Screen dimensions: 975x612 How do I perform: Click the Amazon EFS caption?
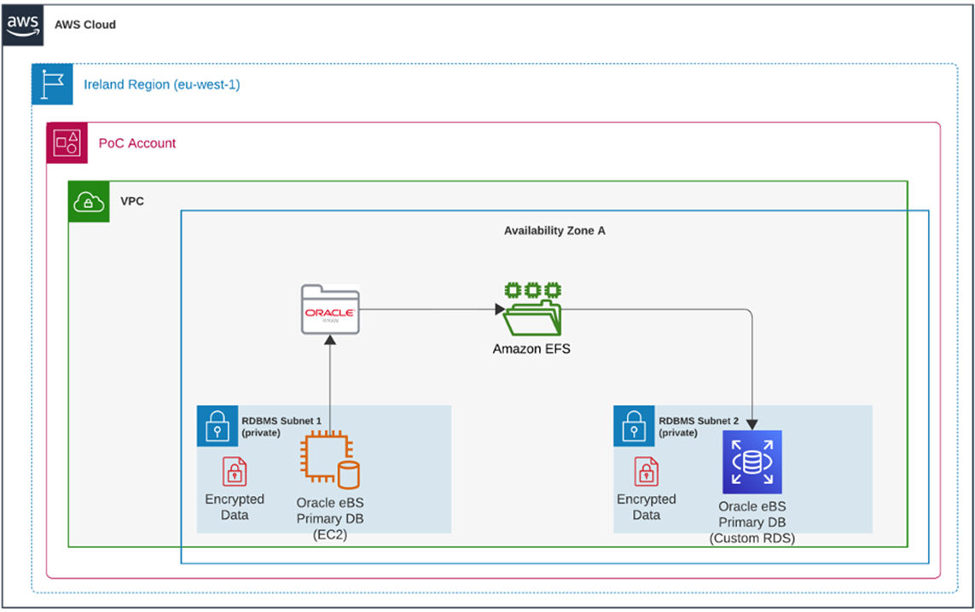point(531,349)
